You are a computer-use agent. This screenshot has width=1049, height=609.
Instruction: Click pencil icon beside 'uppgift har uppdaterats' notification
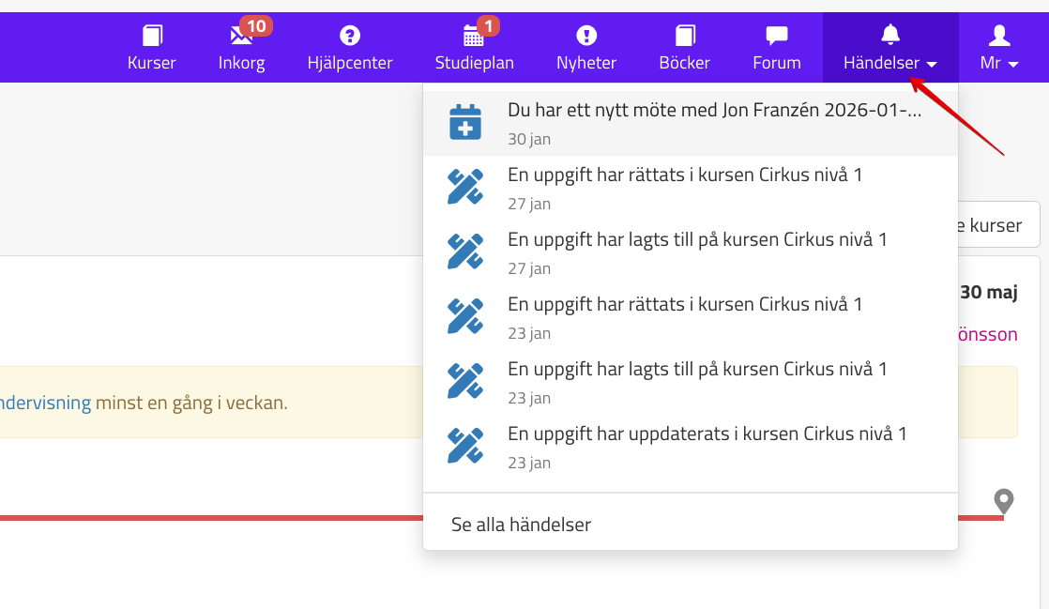pyautogui.click(x=465, y=447)
